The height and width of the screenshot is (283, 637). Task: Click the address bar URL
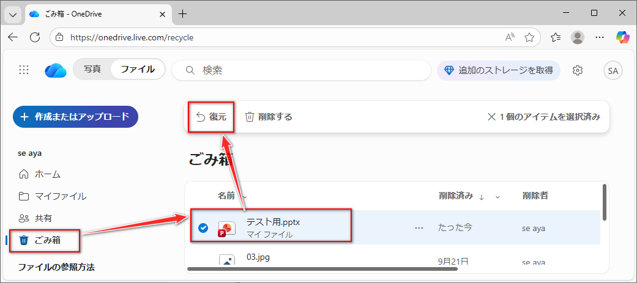pos(132,38)
